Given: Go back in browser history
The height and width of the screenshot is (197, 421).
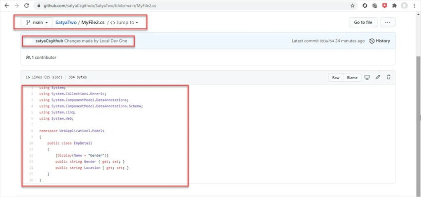Looking at the screenshot, I should pyautogui.click(x=7, y=5).
